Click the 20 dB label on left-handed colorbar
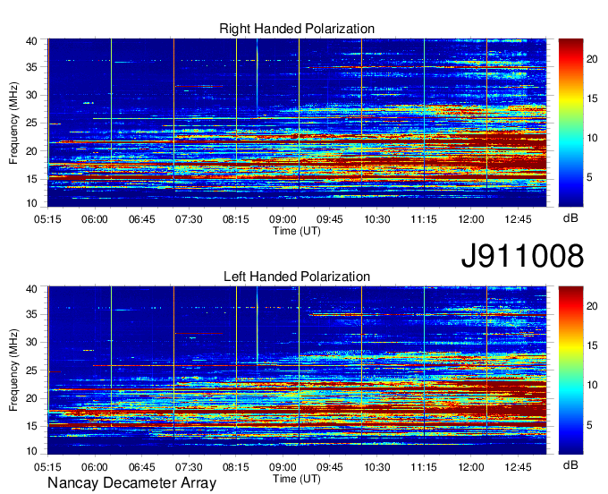 [592, 306]
